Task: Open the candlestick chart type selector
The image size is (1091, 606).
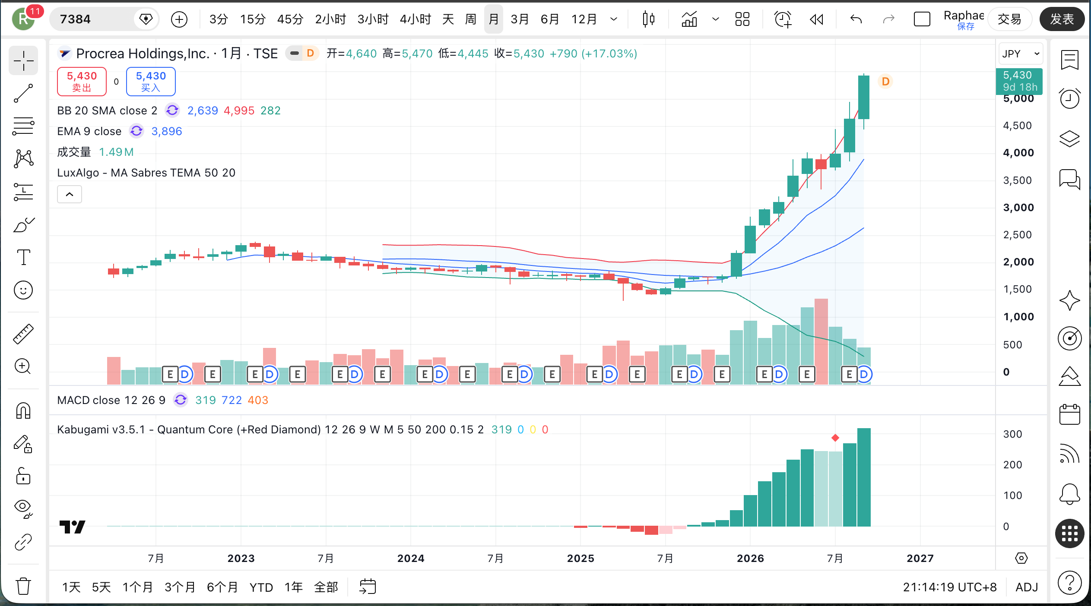Action: tap(648, 19)
